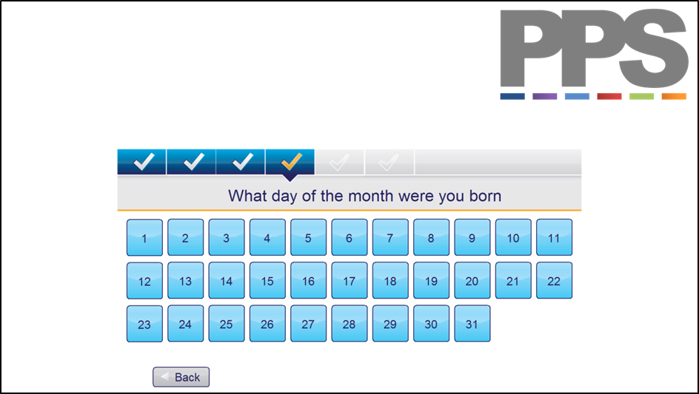
Task: Click the arrow icon on Back button
Action: coord(165,377)
